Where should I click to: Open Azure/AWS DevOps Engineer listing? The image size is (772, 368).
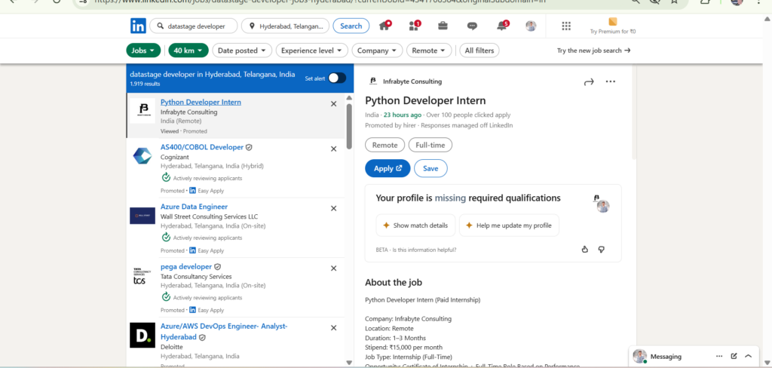tap(224, 332)
